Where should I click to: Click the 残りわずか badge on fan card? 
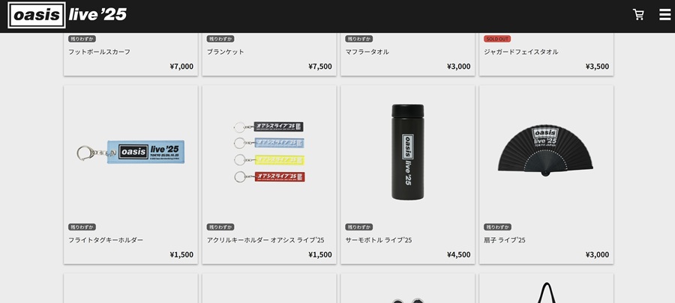pos(497,227)
